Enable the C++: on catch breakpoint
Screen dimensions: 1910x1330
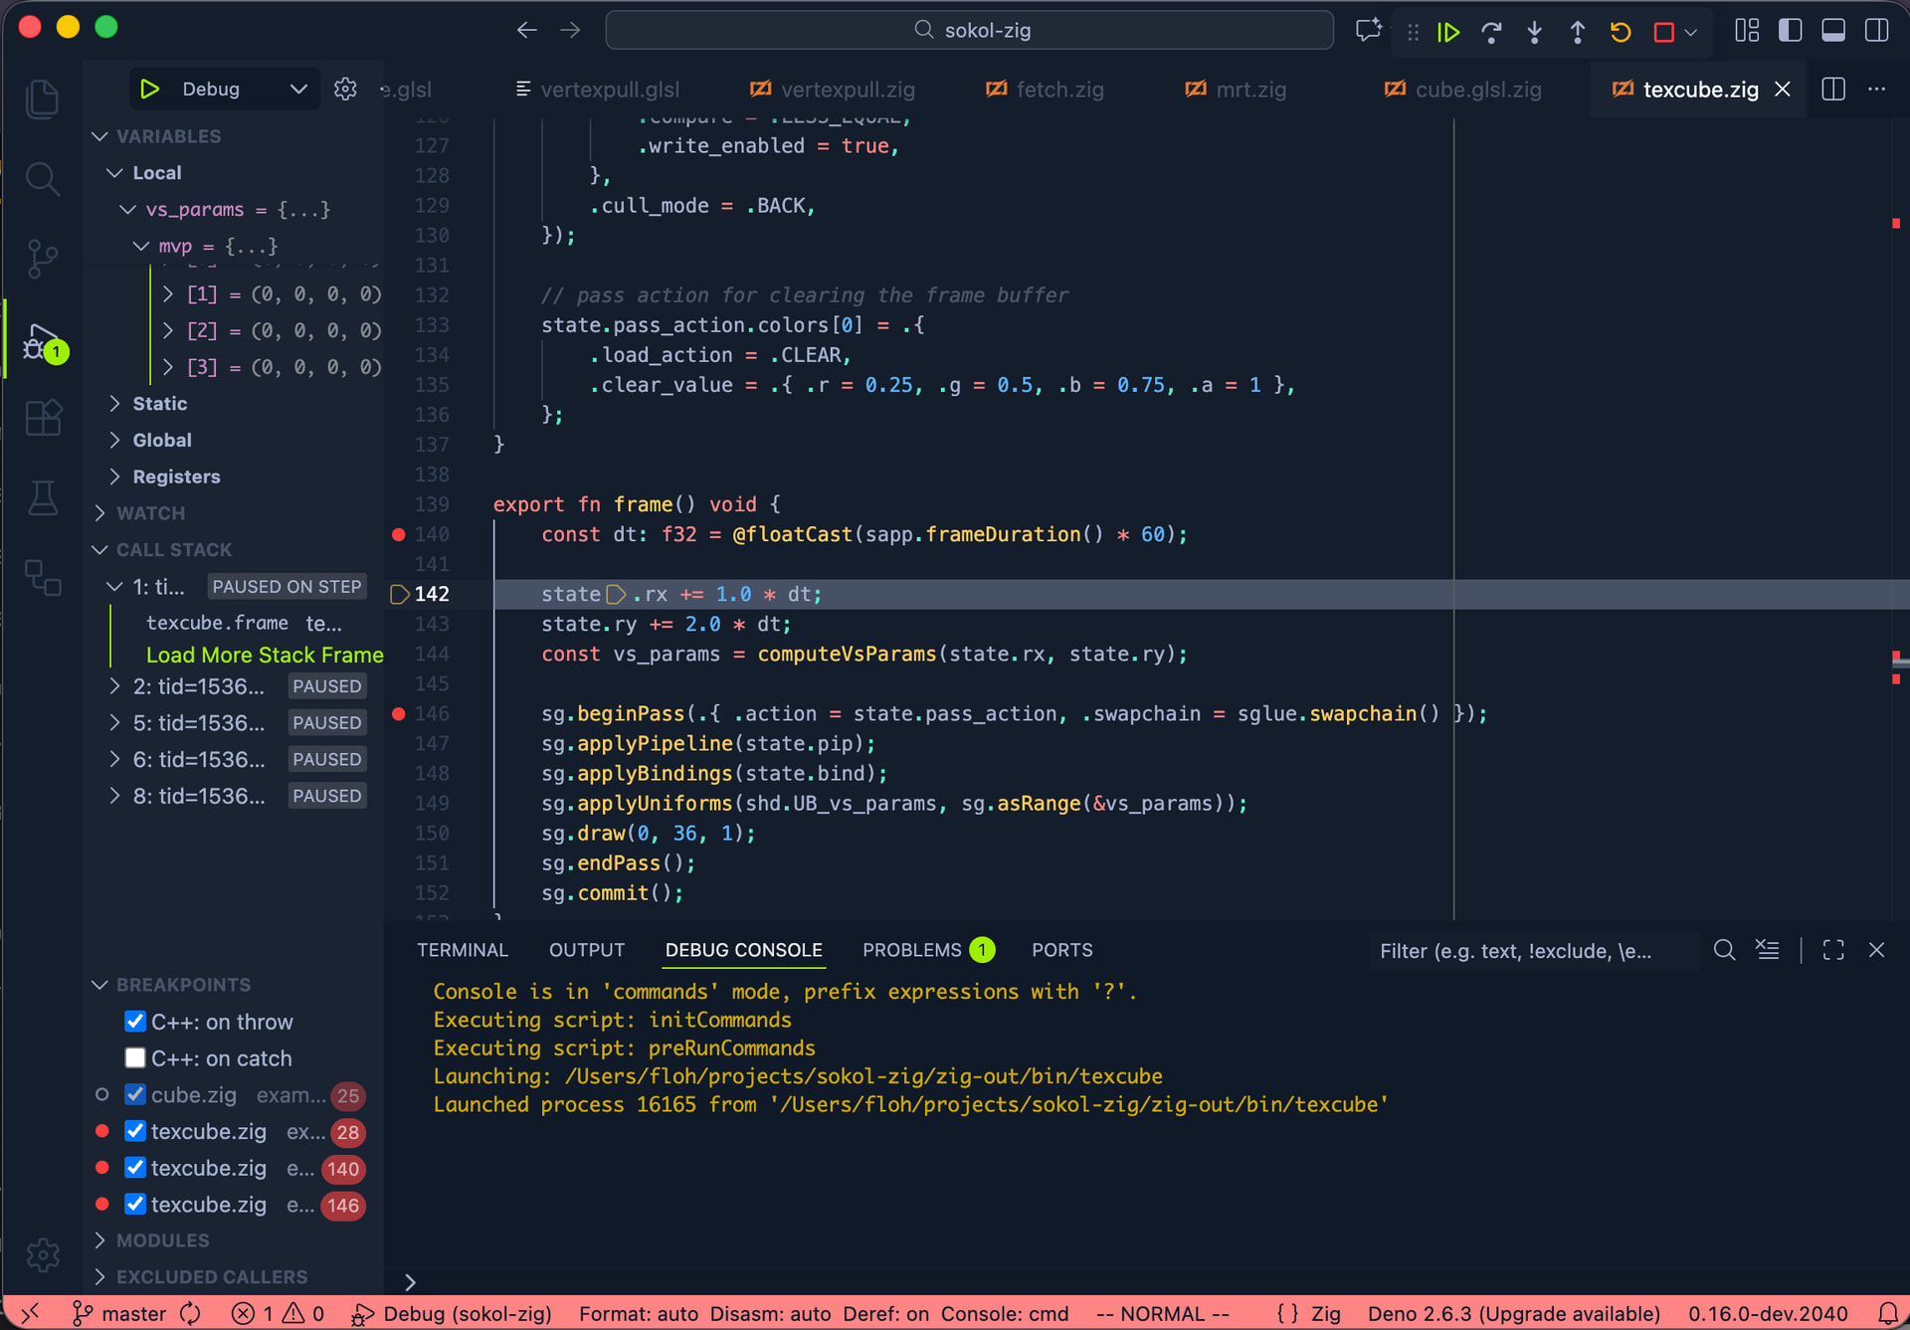pyautogui.click(x=135, y=1058)
